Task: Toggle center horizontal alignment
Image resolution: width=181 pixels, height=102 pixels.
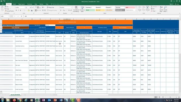Action: [38, 10]
